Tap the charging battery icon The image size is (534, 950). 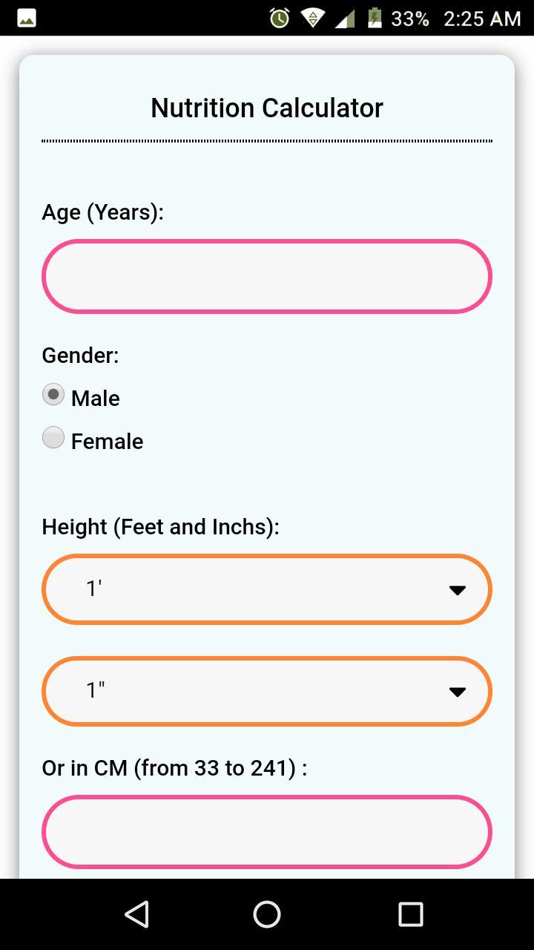click(375, 19)
